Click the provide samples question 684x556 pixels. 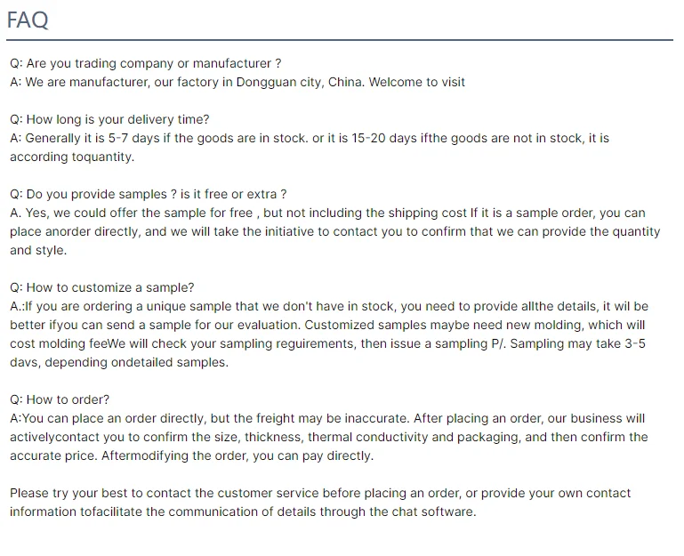pyautogui.click(x=148, y=194)
